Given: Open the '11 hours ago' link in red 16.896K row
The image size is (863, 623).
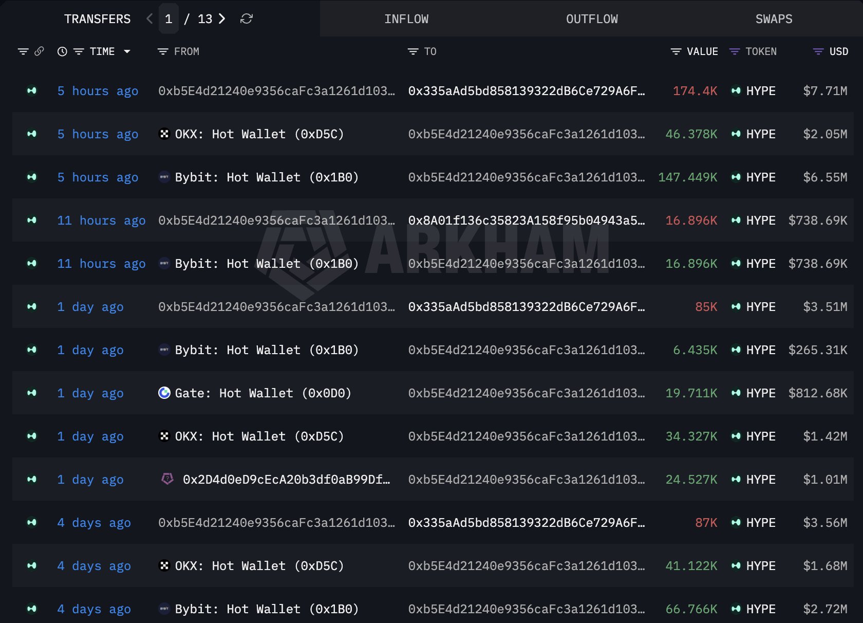Looking at the screenshot, I should point(101,221).
